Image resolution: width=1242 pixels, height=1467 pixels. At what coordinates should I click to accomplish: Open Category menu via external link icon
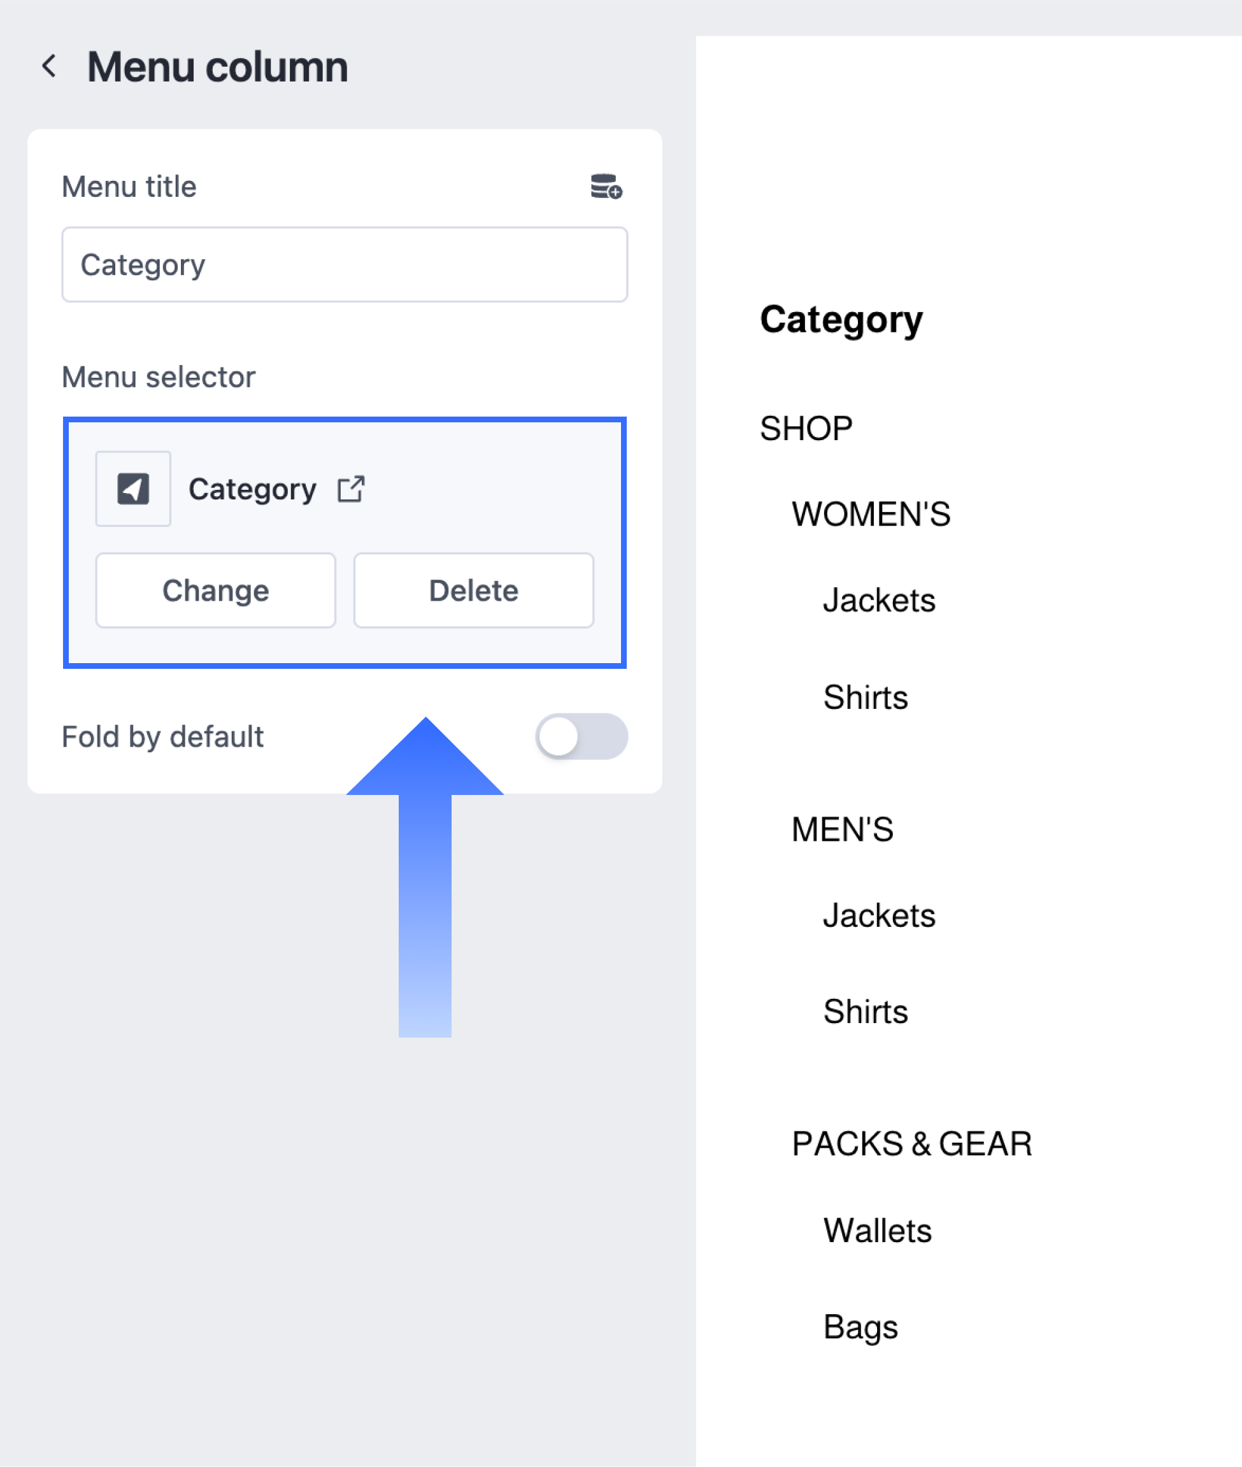click(351, 489)
